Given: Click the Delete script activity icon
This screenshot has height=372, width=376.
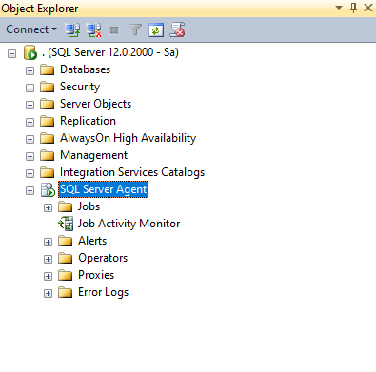Looking at the screenshot, I should click(x=177, y=29).
